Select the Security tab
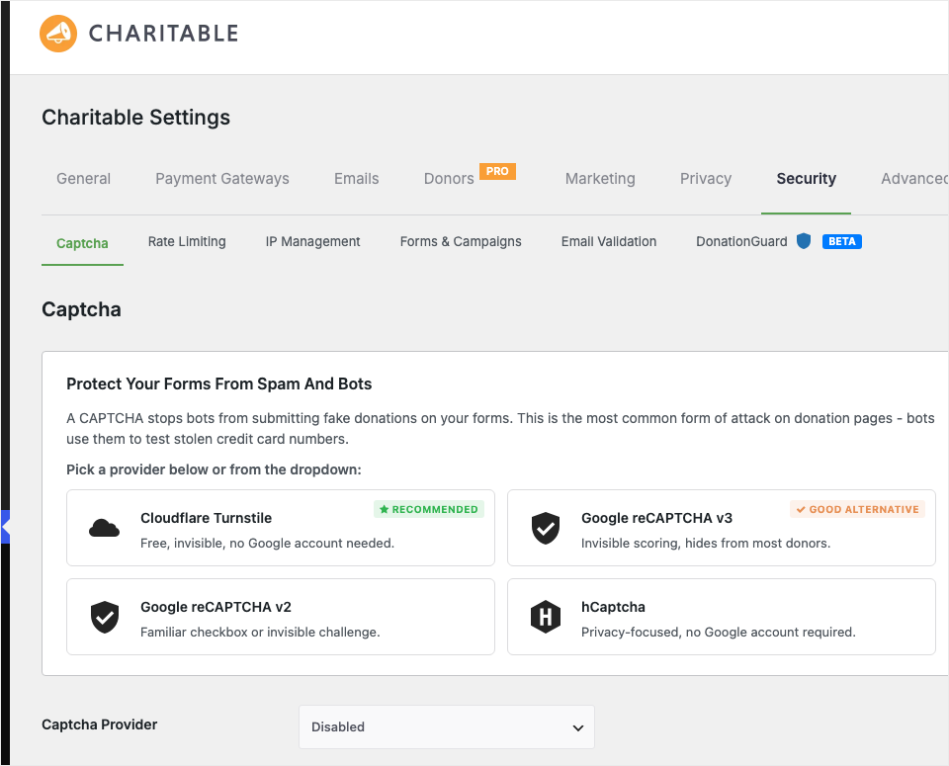This screenshot has height=766, width=949. coord(807,179)
